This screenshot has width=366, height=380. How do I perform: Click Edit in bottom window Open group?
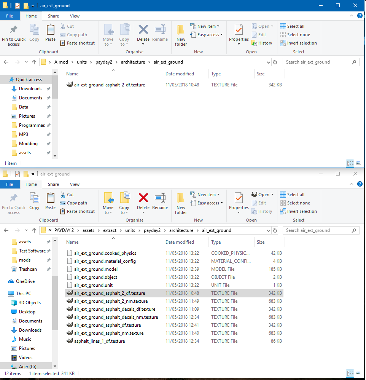[259, 203]
